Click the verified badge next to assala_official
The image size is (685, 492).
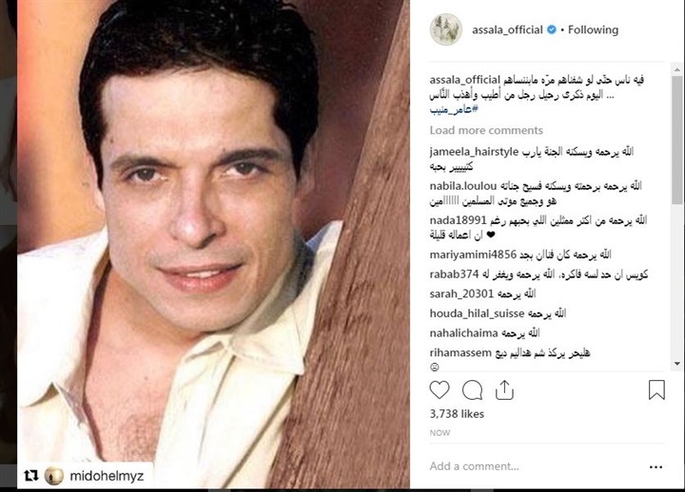[552, 29]
